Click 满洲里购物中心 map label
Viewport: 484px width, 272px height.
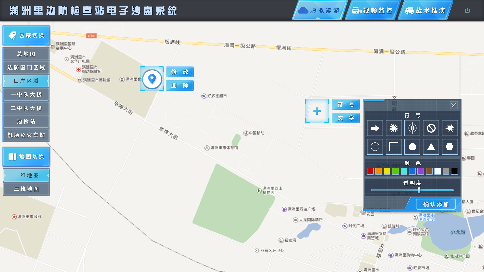tap(408, 255)
